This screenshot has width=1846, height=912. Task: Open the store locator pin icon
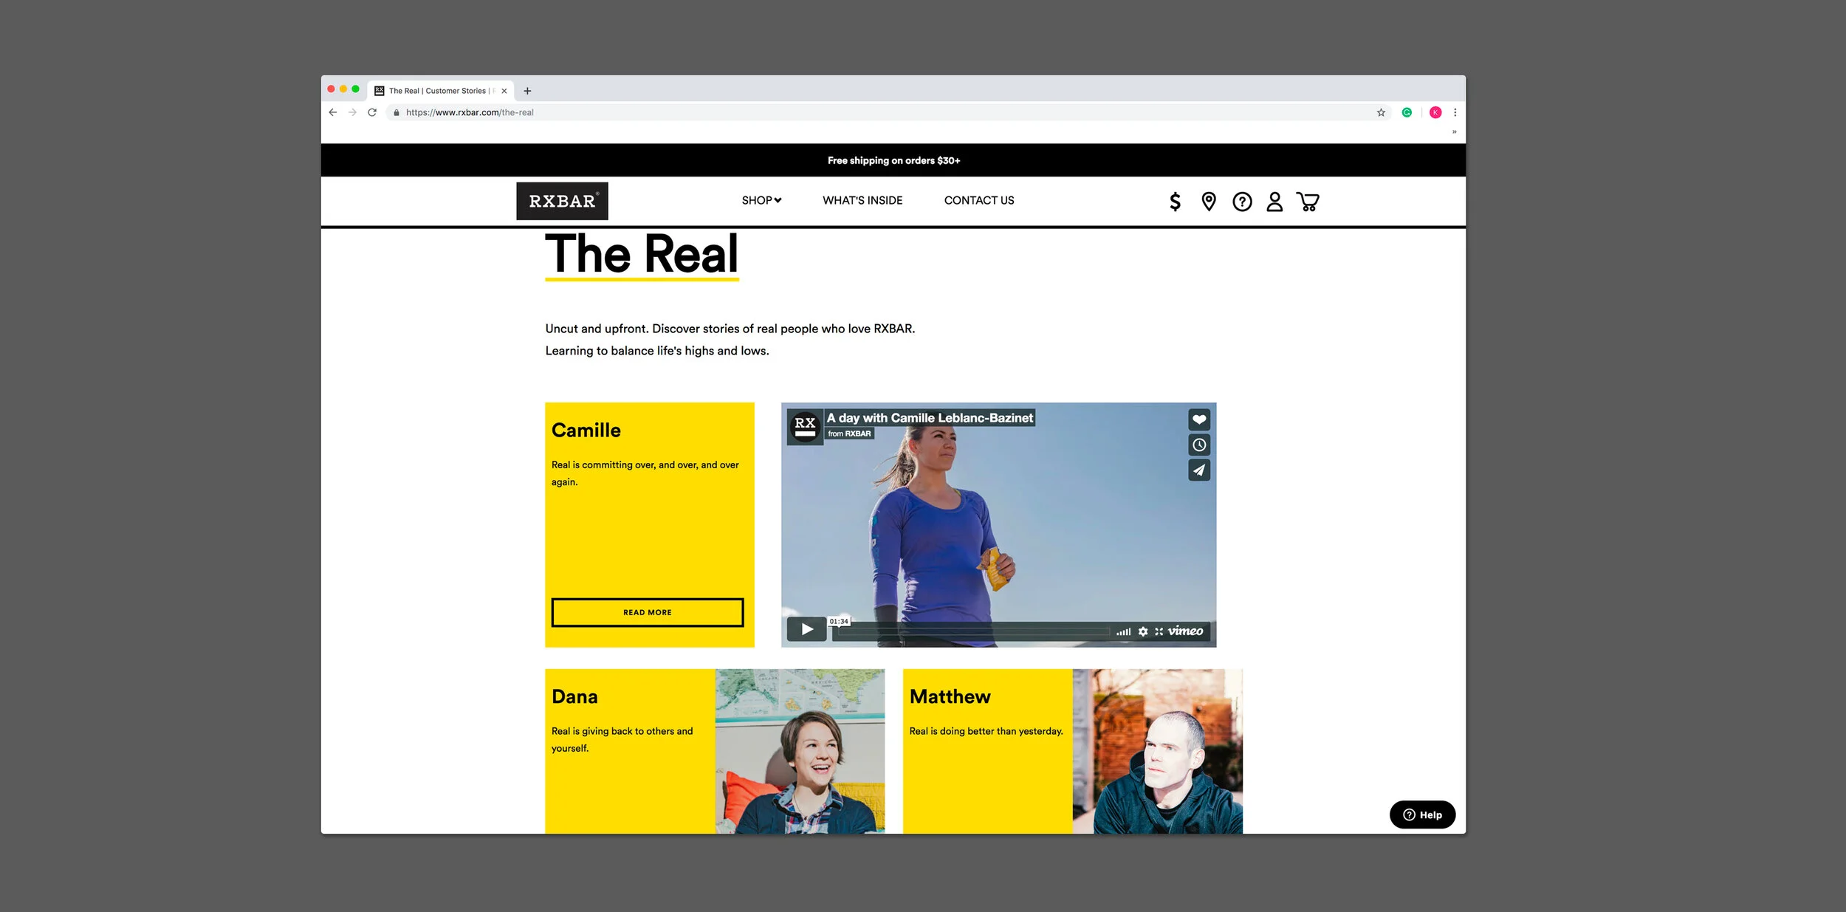[x=1209, y=202]
